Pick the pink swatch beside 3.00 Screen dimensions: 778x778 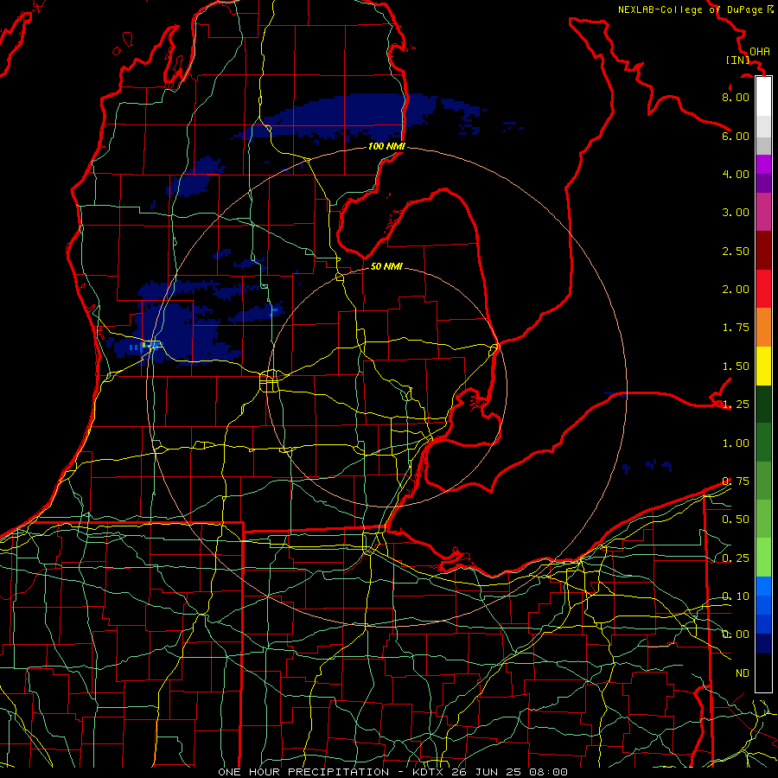tap(763, 212)
